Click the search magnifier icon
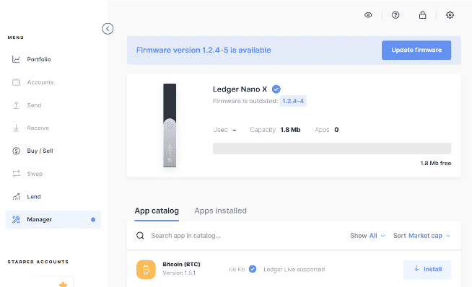Image resolution: width=472 pixels, height=287 pixels. tap(140, 236)
